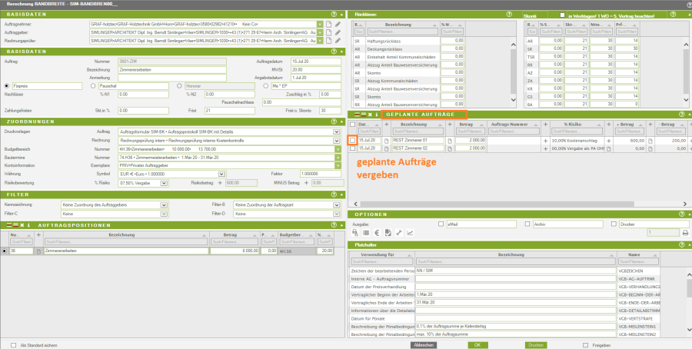Sort planned orders by Auftrags-Nummer column header

(x=511, y=124)
